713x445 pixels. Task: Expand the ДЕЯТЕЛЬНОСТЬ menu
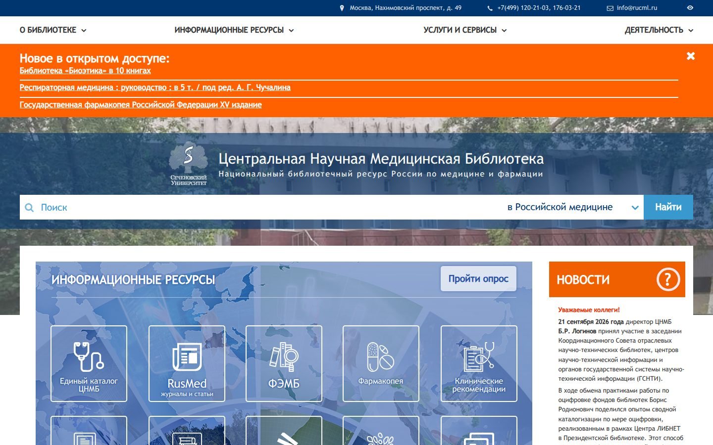659,30
